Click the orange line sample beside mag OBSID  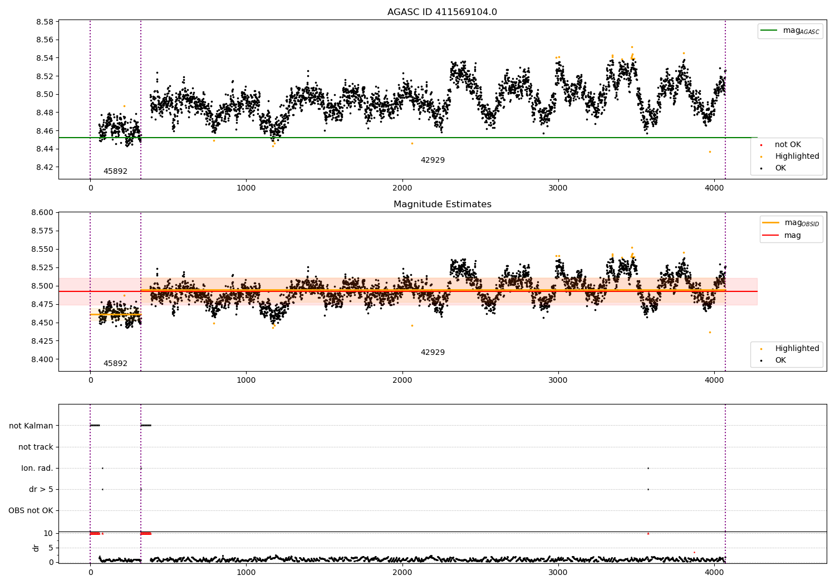click(x=770, y=223)
